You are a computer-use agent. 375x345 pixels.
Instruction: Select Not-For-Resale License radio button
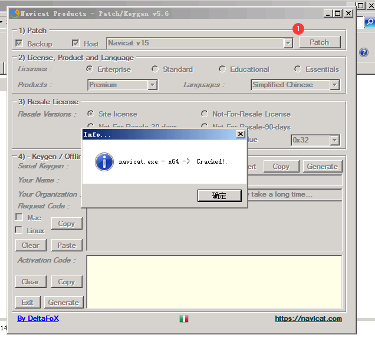click(205, 114)
